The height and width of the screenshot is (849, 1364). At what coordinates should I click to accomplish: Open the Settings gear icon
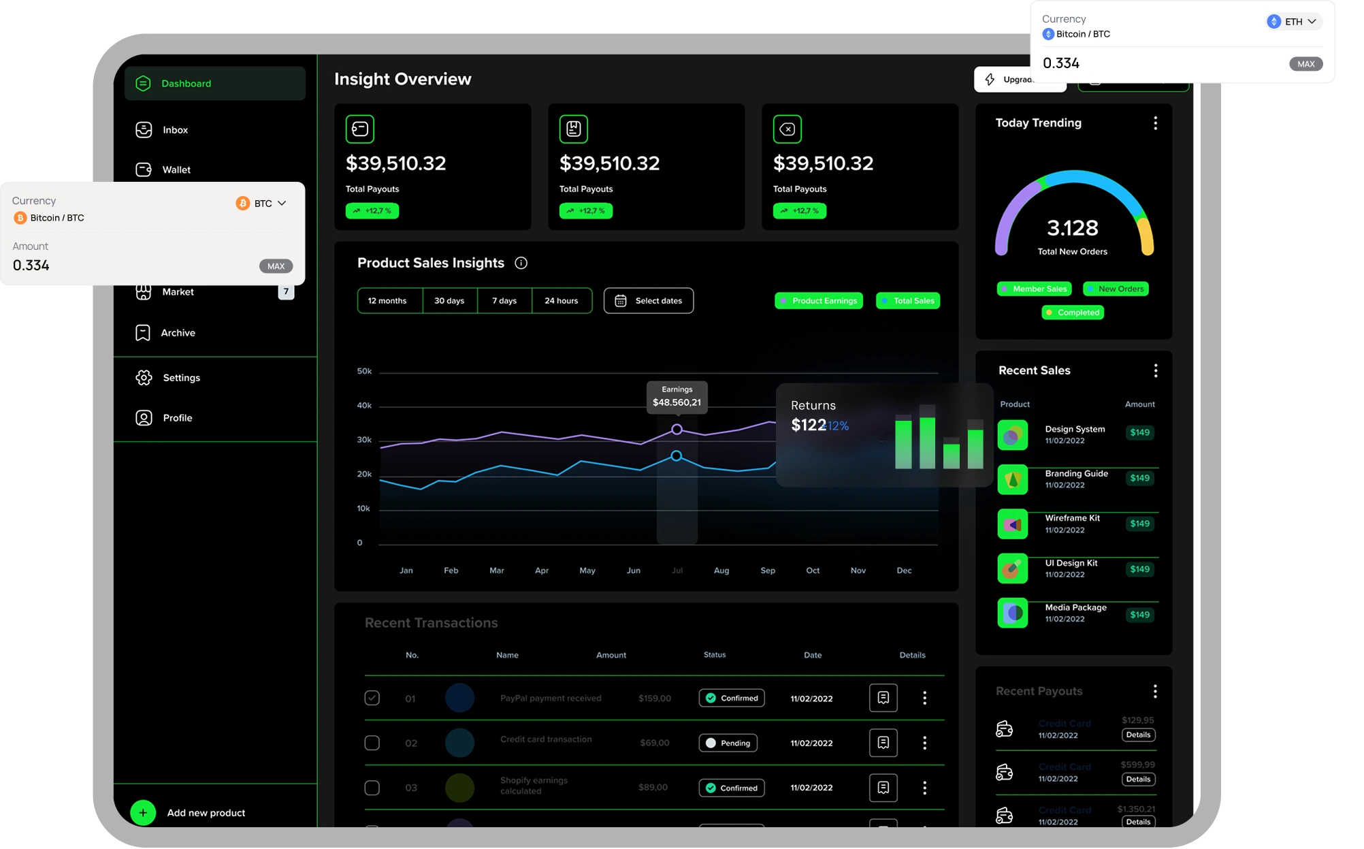(x=144, y=378)
